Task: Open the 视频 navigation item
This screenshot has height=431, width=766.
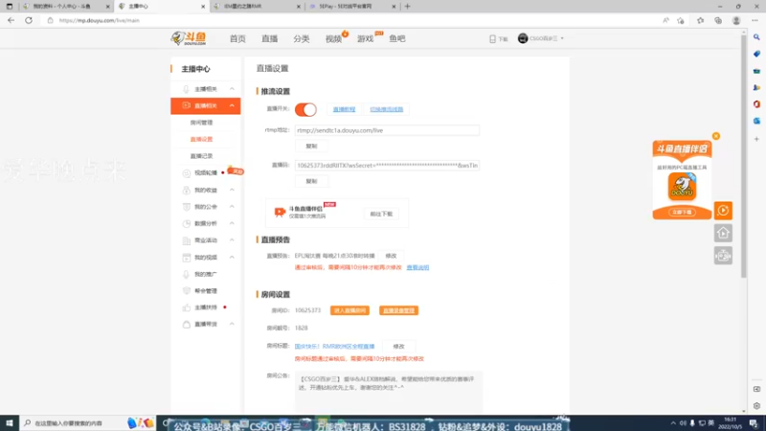Action: 333,38
